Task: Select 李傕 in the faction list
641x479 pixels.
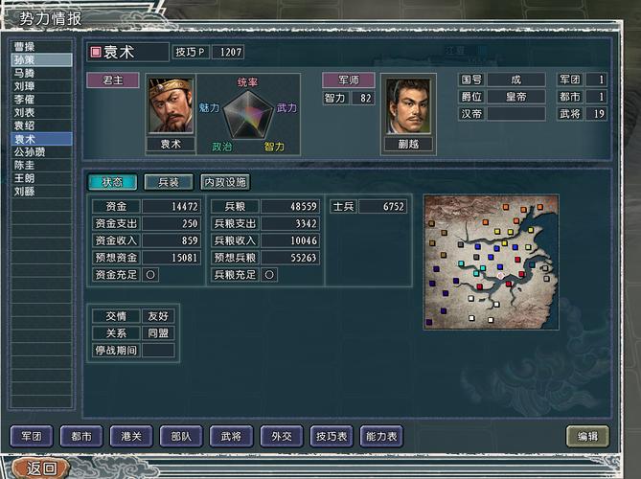Action: click(x=42, y=100)
